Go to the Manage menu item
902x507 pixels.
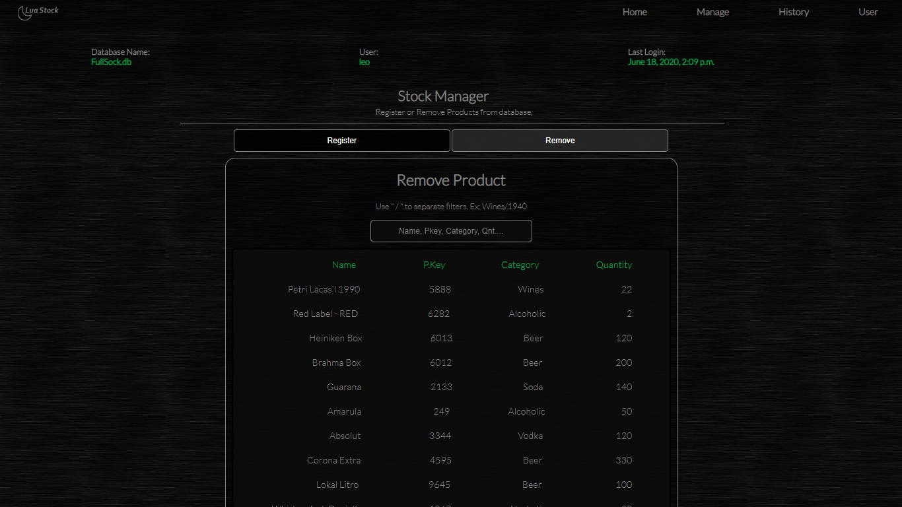pyautogui.click(x=712, y=12)
